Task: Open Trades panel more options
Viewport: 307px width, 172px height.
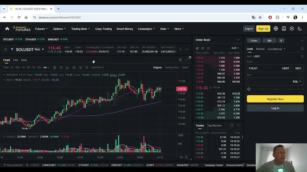Action: click(x=238, y=125)
